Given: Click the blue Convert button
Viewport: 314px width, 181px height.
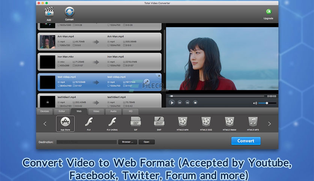Looking at the screenshot, I should pyautogui.click(x=246, y=141).
